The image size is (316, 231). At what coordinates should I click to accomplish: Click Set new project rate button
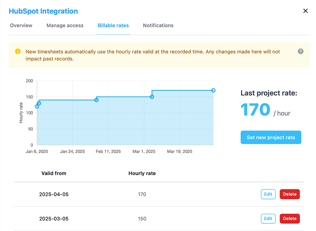(x=271, y=137)
